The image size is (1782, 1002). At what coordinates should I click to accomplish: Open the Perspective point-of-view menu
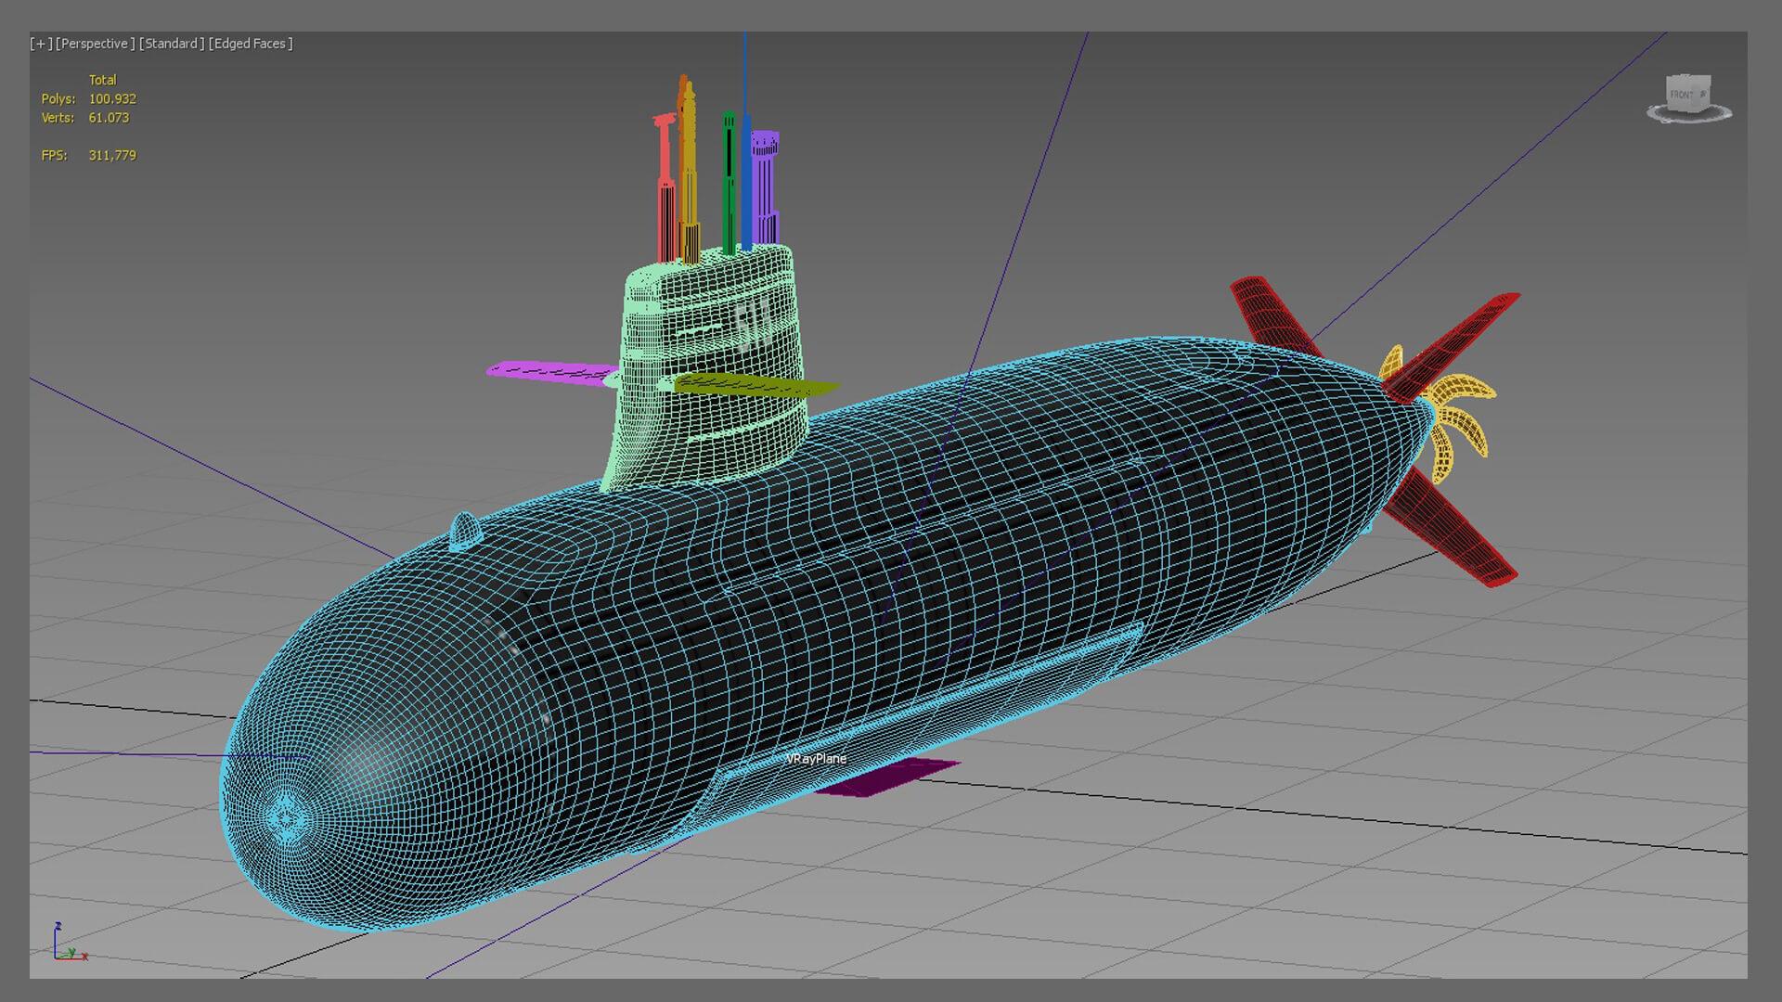click(x=95, y=44)
